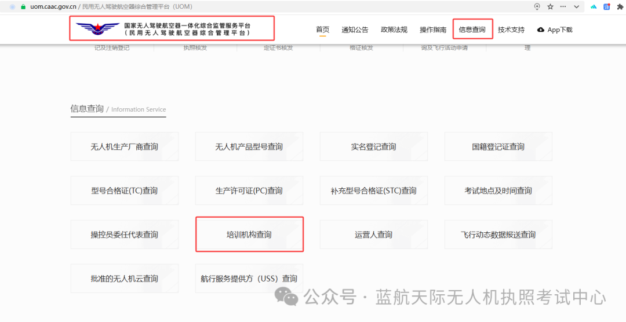Viewport: 626px width, 322px height.
Task: Click the lightbulb-style icon in the address bar
Action: click(537, 6)
